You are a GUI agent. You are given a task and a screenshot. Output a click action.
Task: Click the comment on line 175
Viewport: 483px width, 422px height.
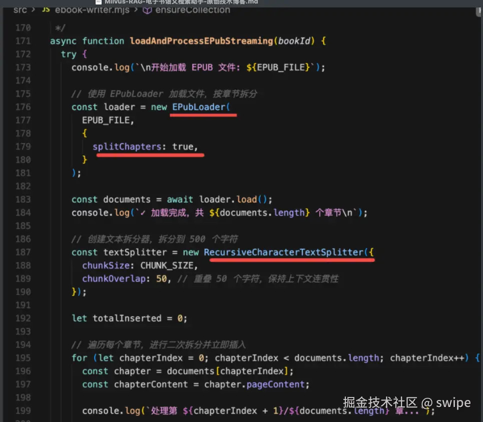(164, 94)
